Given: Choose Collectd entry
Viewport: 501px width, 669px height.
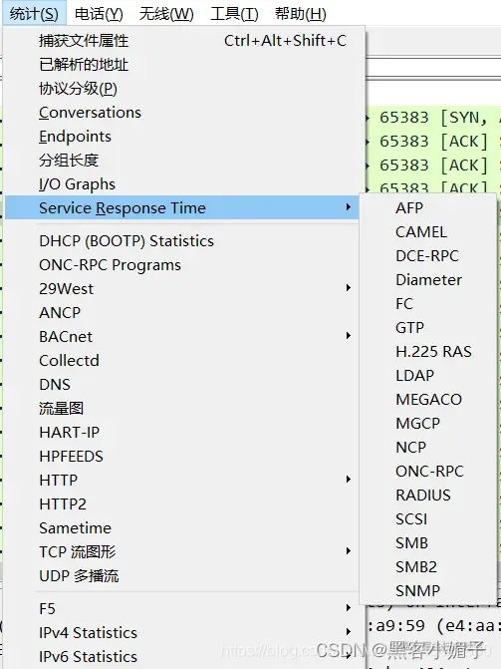Looking at the screenshot, I should [x=182, y=361].
